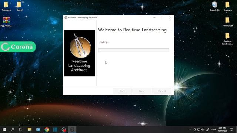Image resolution: width=237 pixels, height=133 pixels.
Task: Open the red circular app in taskbar
Action: (x=64, y=130)
